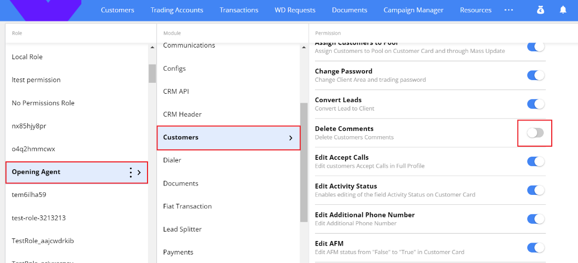Image resolution: width=578 pixels, height=263 pixels.
Task: Disable Edit Additional Phone Number toggle
Action: click(x=535, y=219)
